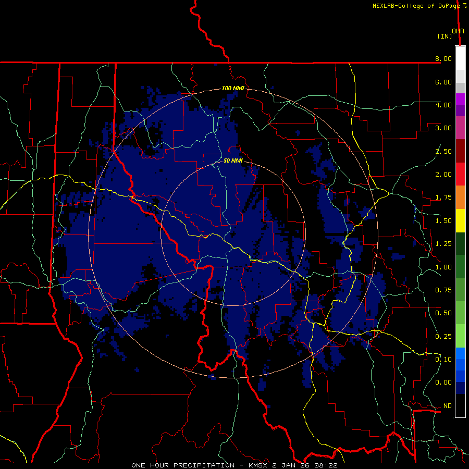Select the 0.00 legend value
Screen dimensions: 469x469
[443, 382]
